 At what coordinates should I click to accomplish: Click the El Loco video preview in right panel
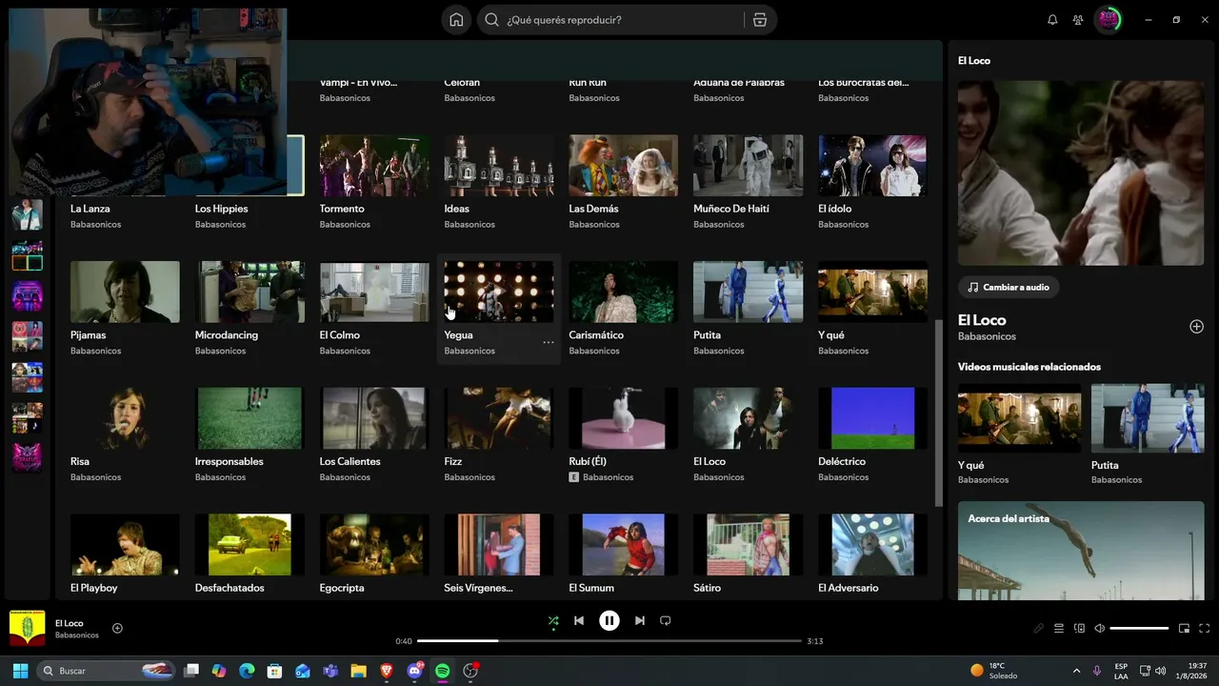click(1081, 172)
